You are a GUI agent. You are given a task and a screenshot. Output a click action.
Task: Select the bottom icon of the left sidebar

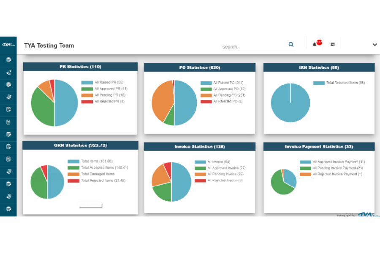(x=8, y=208)
